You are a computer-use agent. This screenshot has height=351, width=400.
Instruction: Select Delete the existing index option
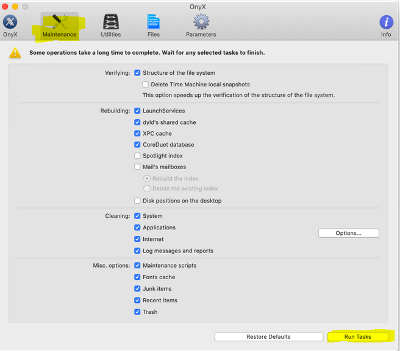pyautogui.click(x=147, y=189)
